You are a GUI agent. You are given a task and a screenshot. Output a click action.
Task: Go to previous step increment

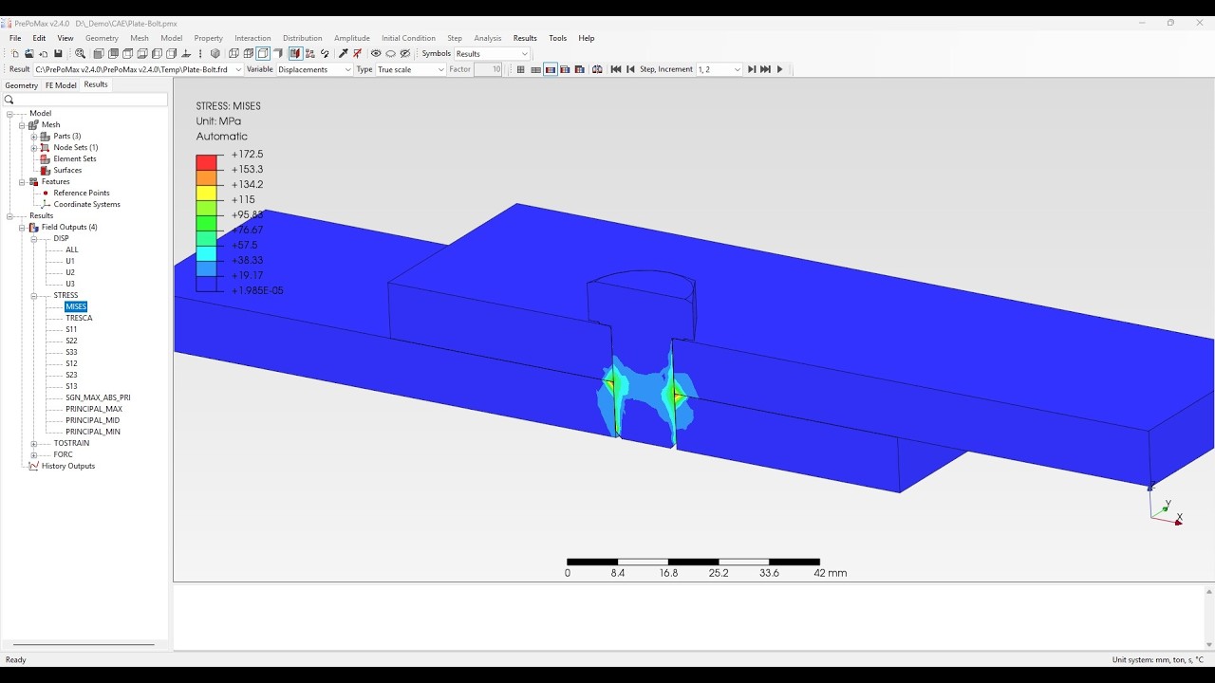tap(630, 69)
